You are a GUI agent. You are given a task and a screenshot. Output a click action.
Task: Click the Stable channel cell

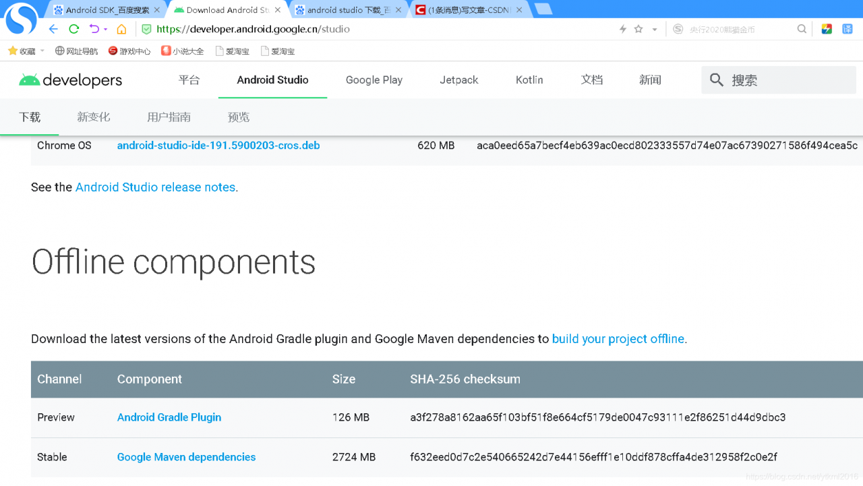pos(52,457)
